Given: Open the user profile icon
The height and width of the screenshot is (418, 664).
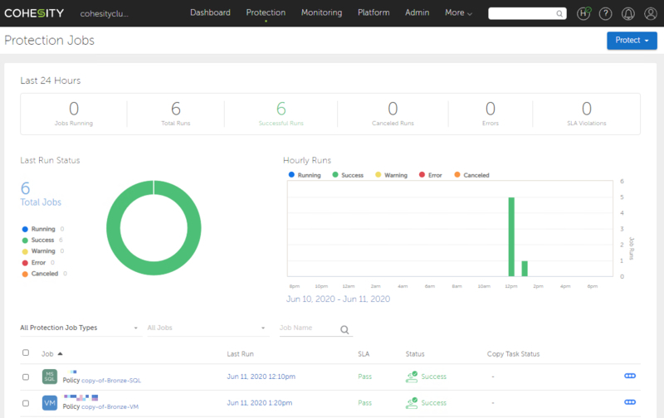Looking at the screenshot, I should click(x=651, y=13).
